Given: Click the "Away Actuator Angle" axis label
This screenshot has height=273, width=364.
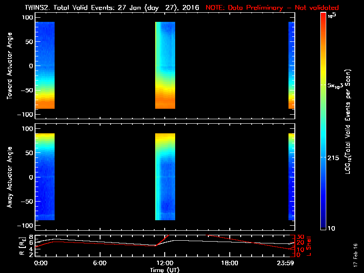Looking at the screenshot, I should tap(10, 177).
